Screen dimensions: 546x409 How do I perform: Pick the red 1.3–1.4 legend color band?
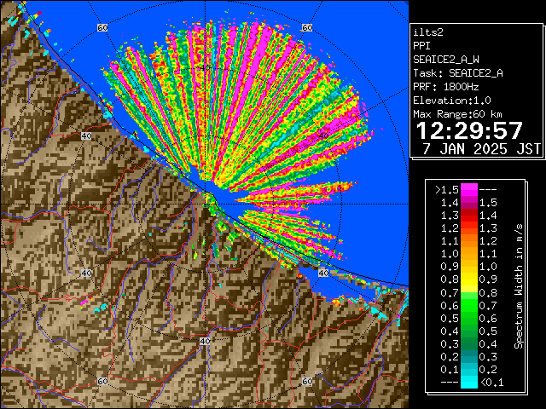(x=469, y=216)
